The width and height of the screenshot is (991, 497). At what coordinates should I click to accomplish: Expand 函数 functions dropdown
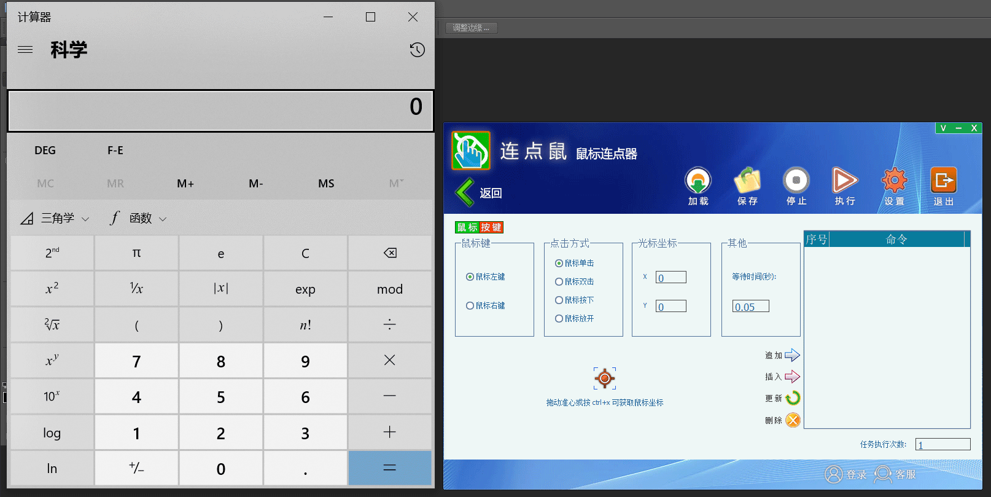point(139,218)
